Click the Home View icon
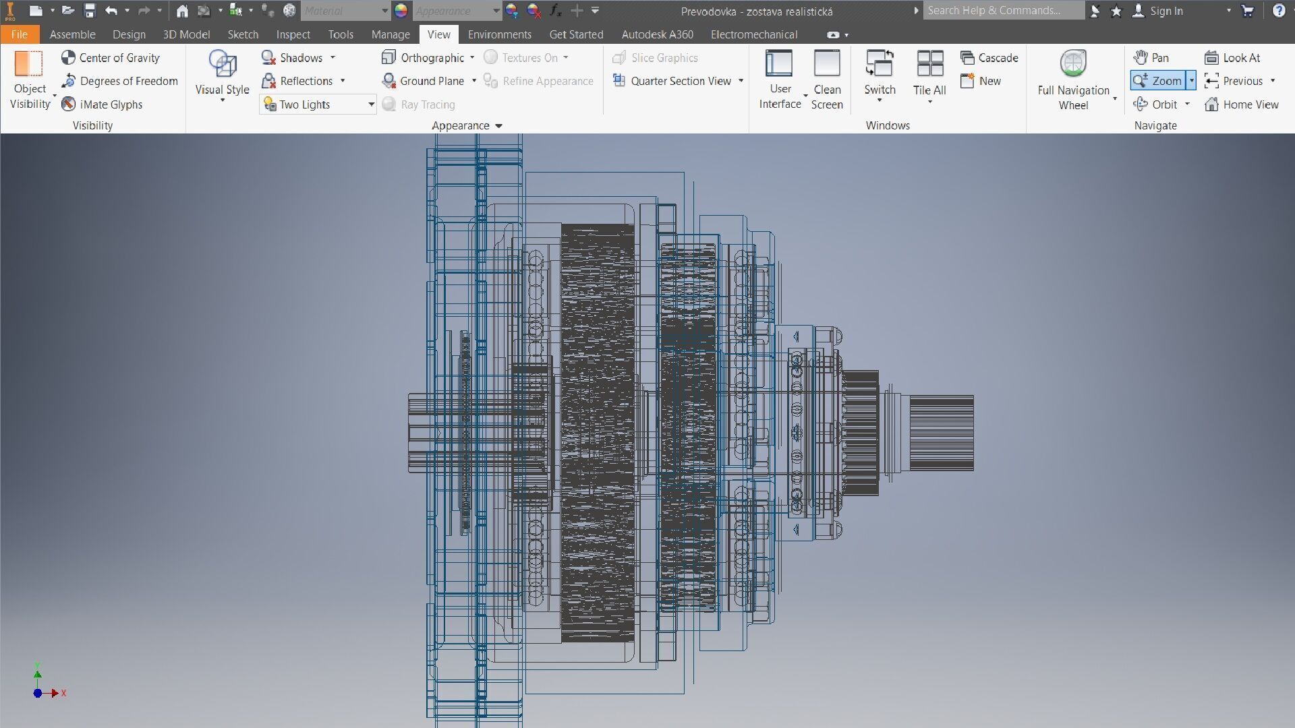The image size is (1295, 728). [x=1212, y=104]
